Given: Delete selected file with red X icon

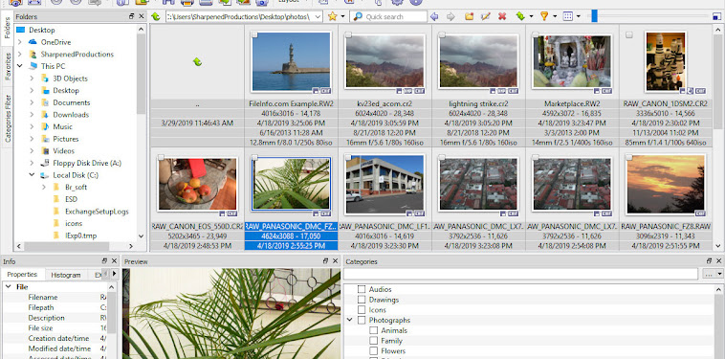Looking at the screenshot, I should point(502,16).
